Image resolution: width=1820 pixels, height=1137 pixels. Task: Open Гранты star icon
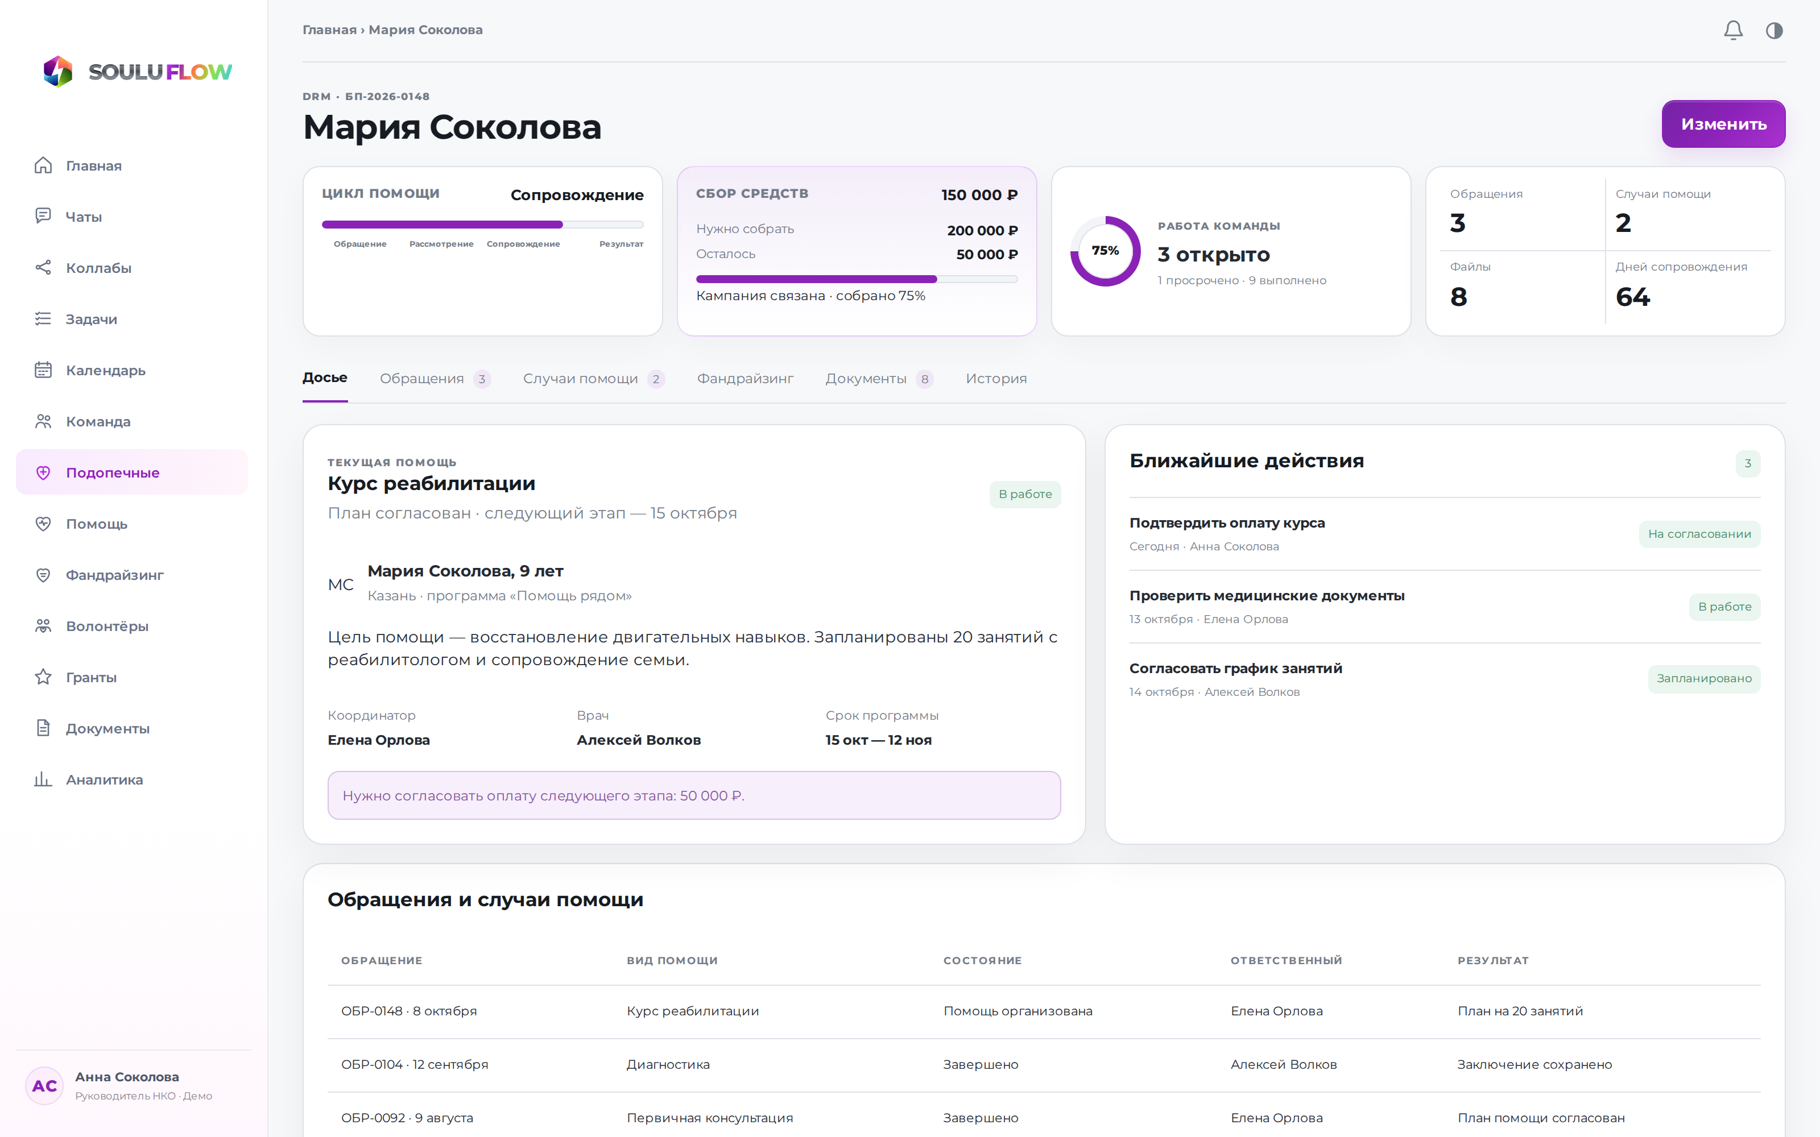[x=43, y=677]
